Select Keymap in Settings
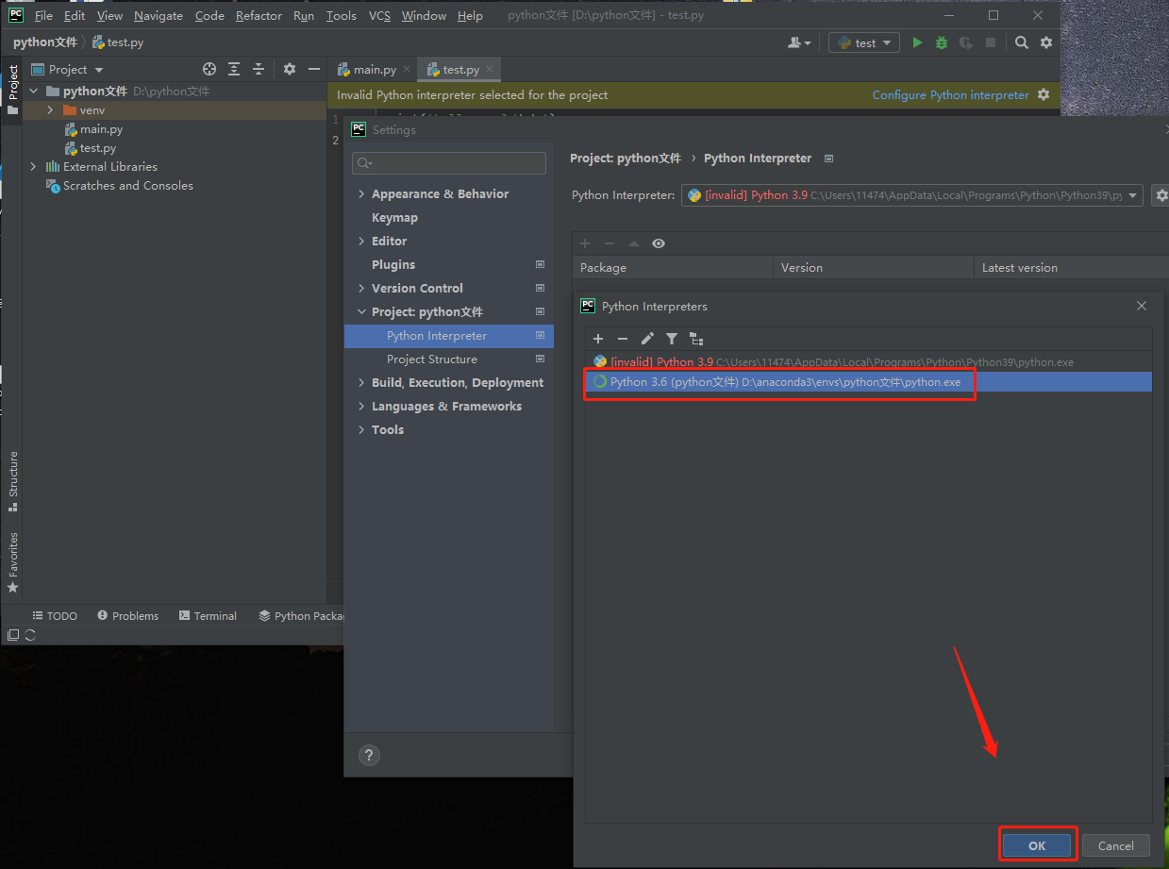Image resolution: width=1169 pixels, height=869 pixels. point(394,217)
